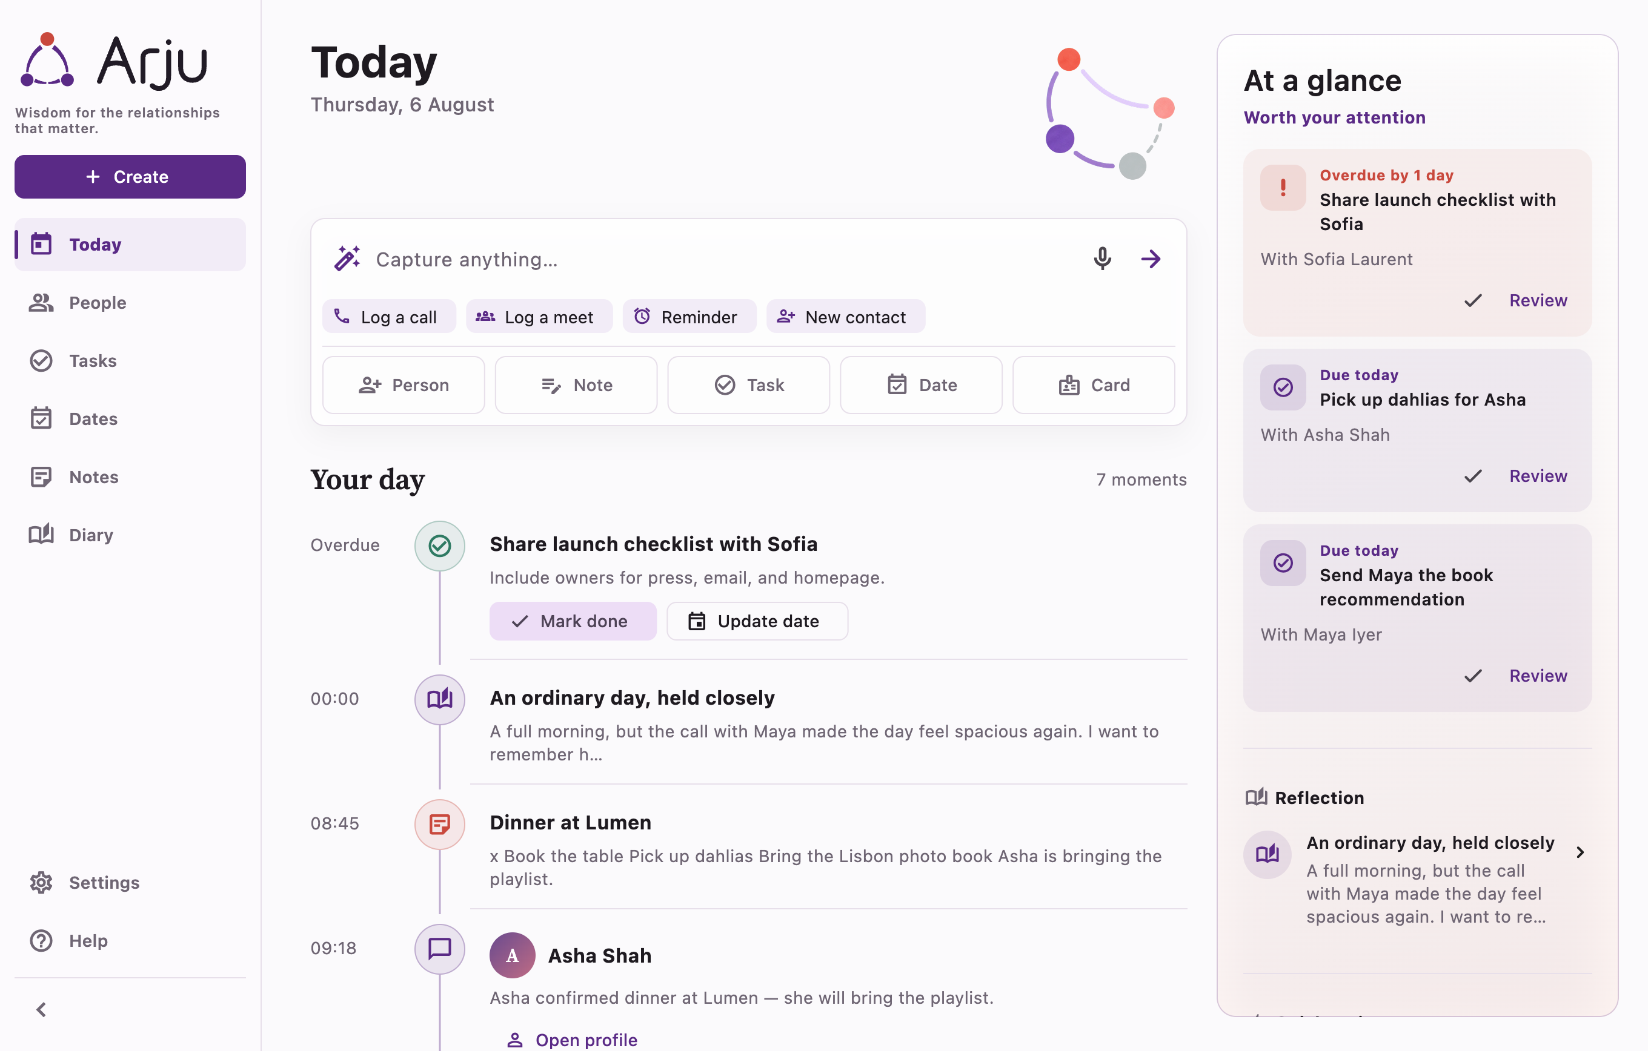Submit capture with the arrow icon
Viewport: 1648px width, 1051px height.
(x=1151, y=259)
